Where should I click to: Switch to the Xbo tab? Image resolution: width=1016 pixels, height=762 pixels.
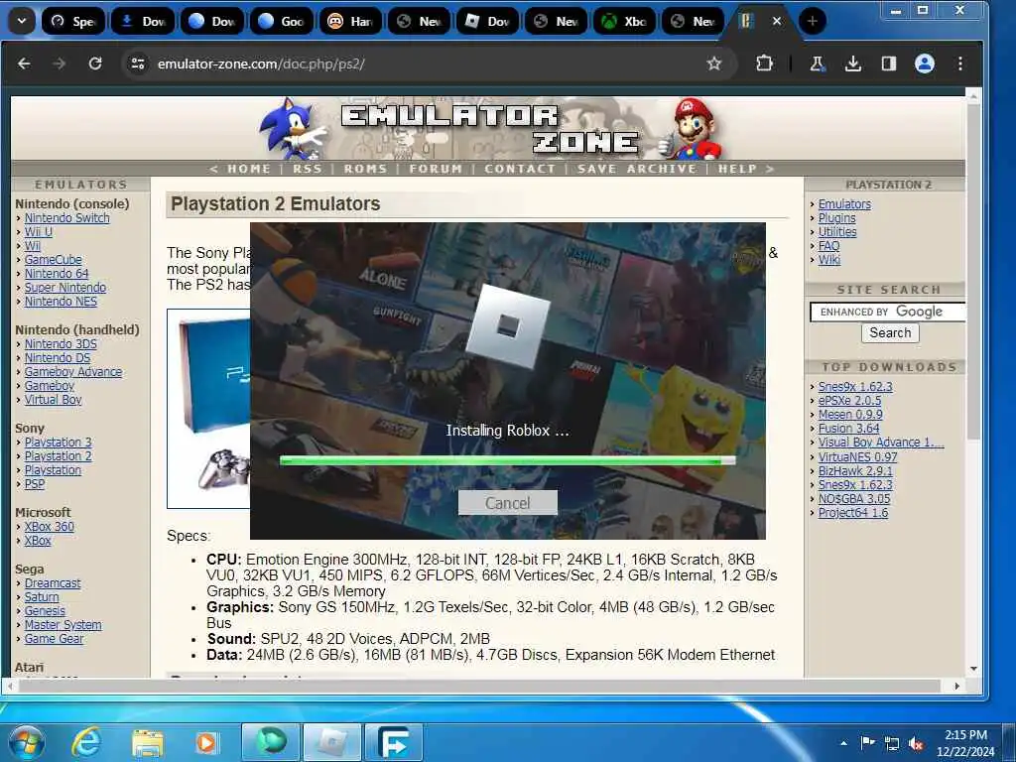click(624, 22)
